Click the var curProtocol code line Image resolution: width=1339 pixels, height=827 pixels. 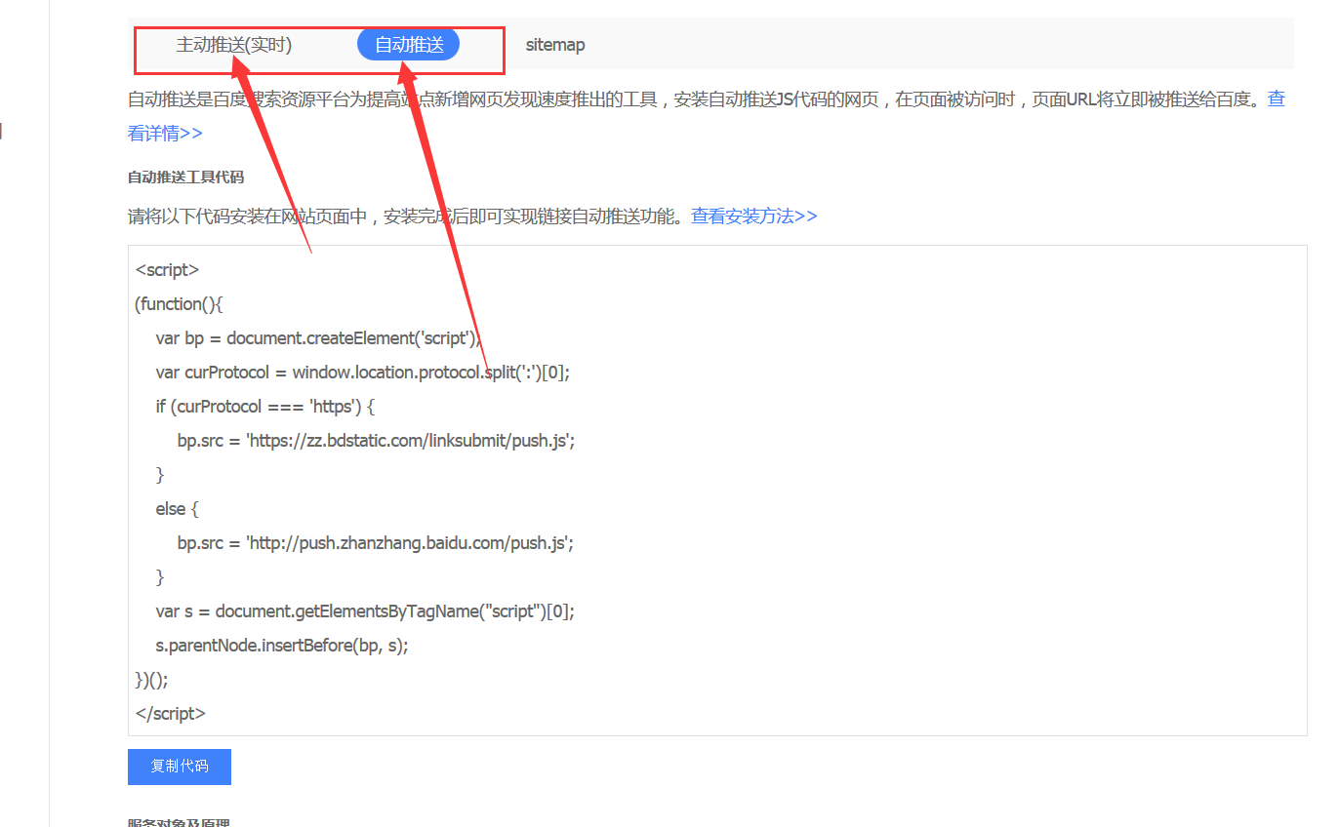click(361, 373)
